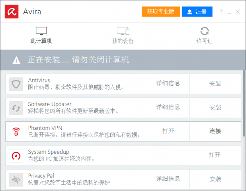The width and height of the screenshot is (246, 191).
Task: Click the 'Privacy Pal' product name
Action: point(41,176)
